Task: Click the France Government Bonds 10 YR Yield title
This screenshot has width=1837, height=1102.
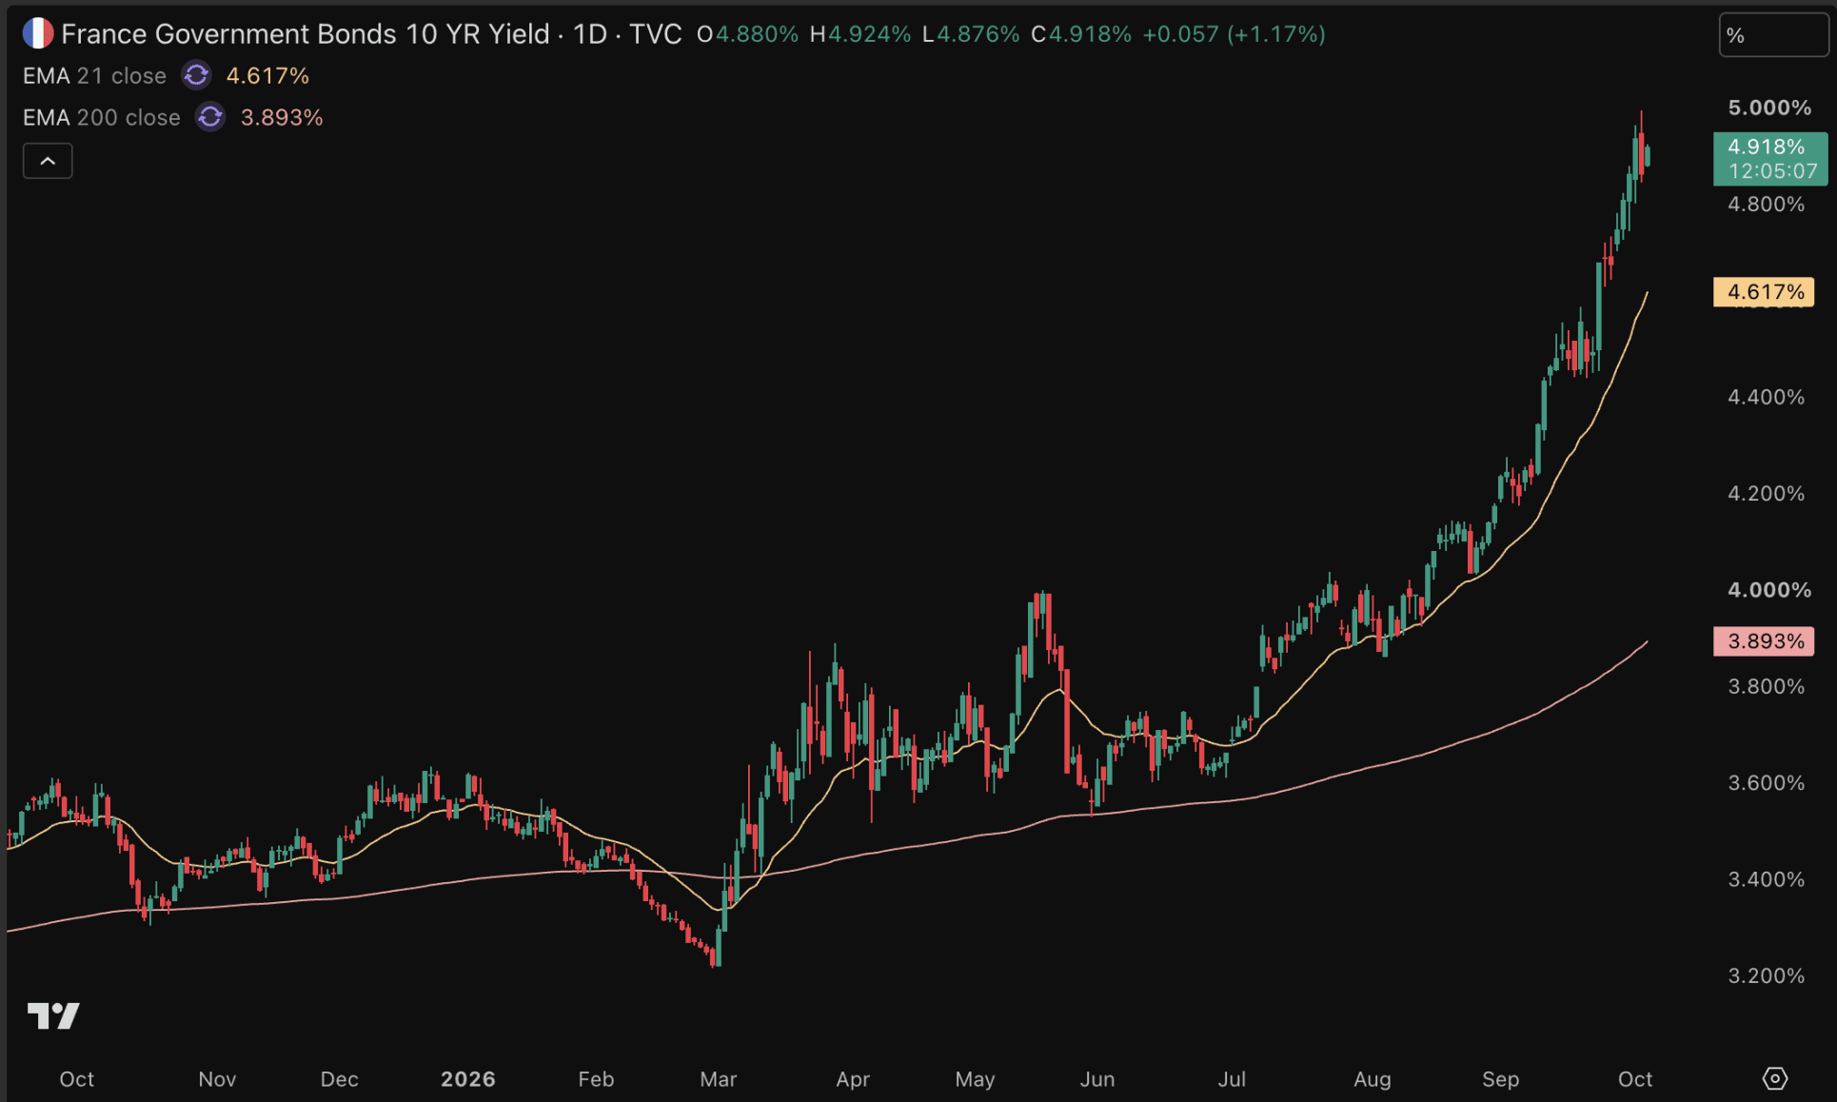Action: [306, 34]
